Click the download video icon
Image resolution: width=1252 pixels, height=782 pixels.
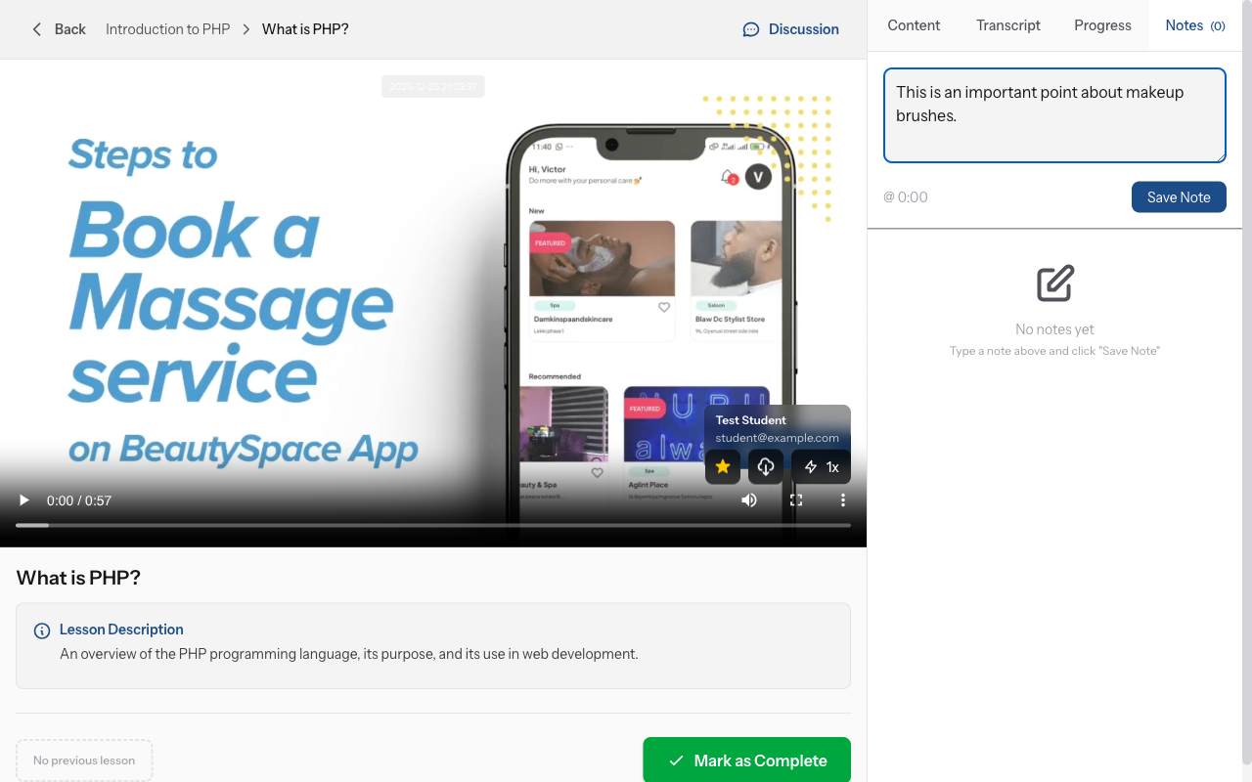766,467
